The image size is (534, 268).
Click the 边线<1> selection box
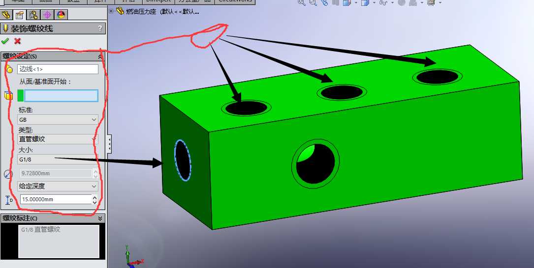[58, 69]
